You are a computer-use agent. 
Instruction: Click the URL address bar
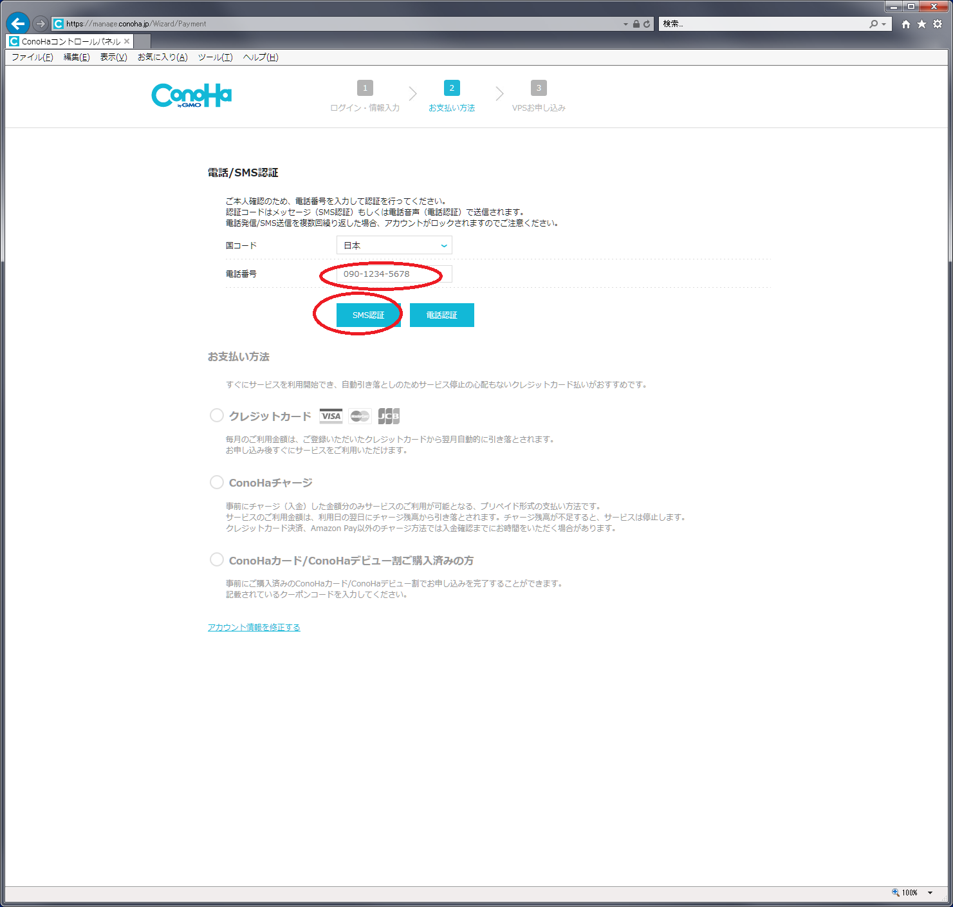point(341,24)
